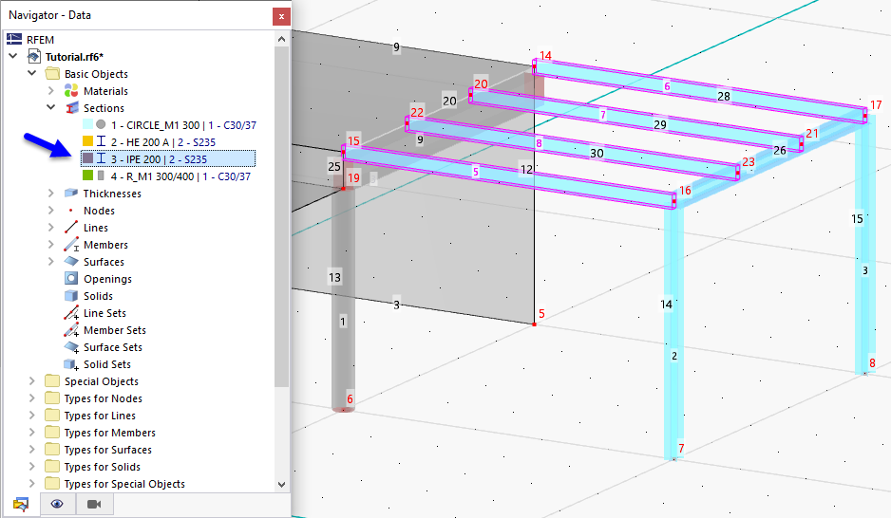Expand the Surfaces tree node
891x518 pixels.
click(50, 262)
